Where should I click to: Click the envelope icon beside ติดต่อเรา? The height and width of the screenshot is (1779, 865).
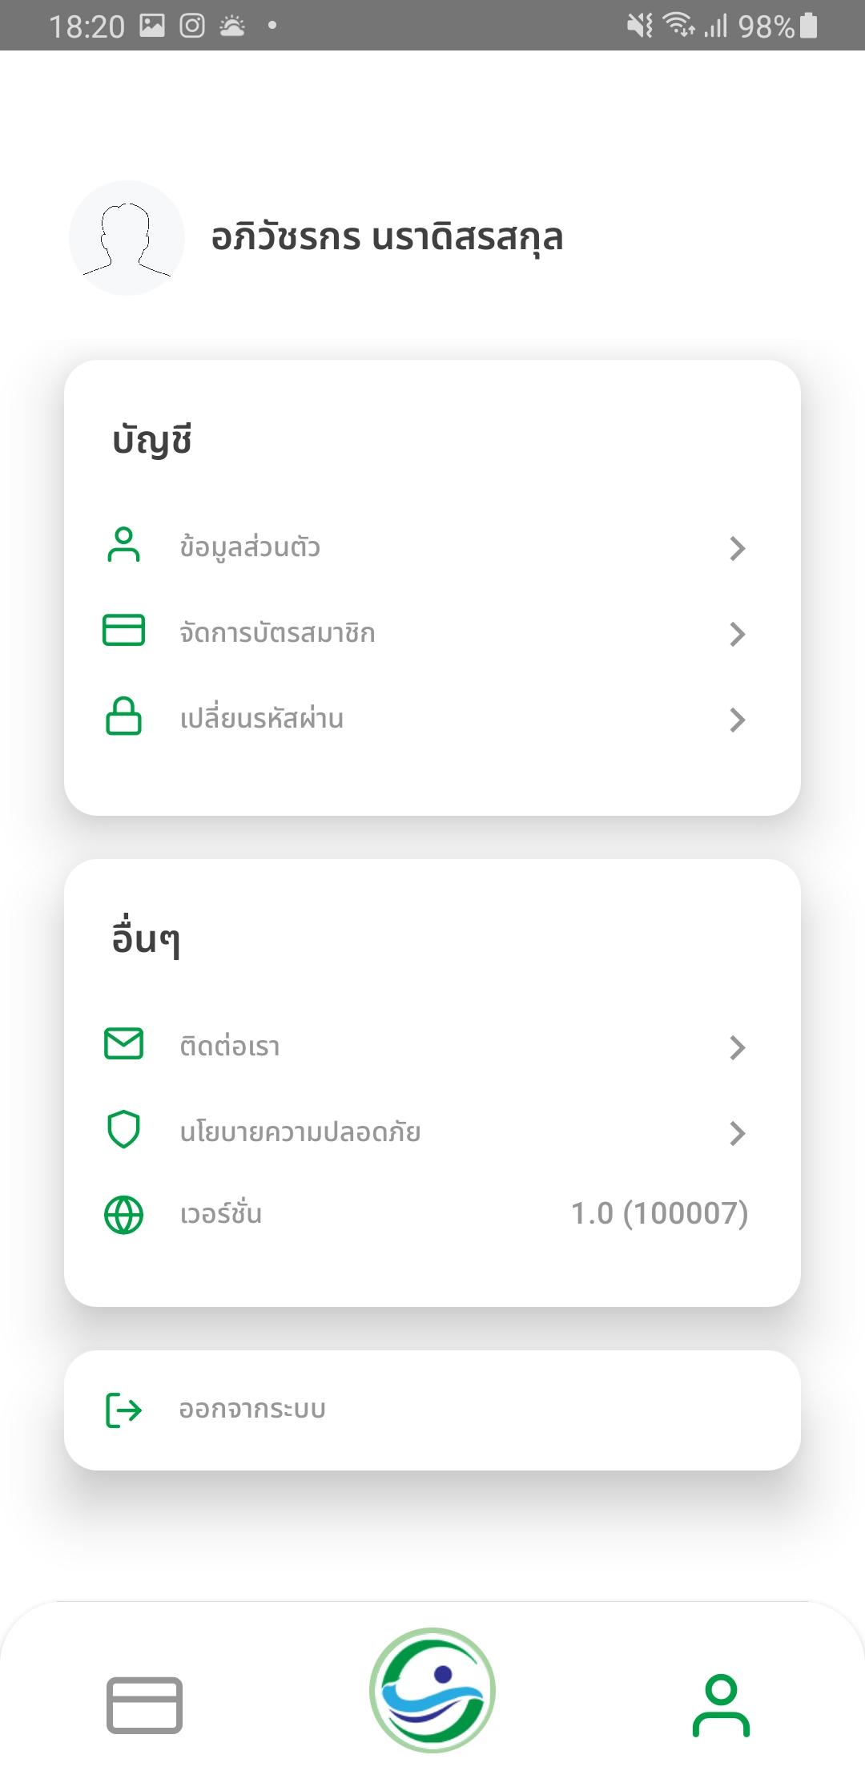pyautogui.click(x=123, y=1044)
